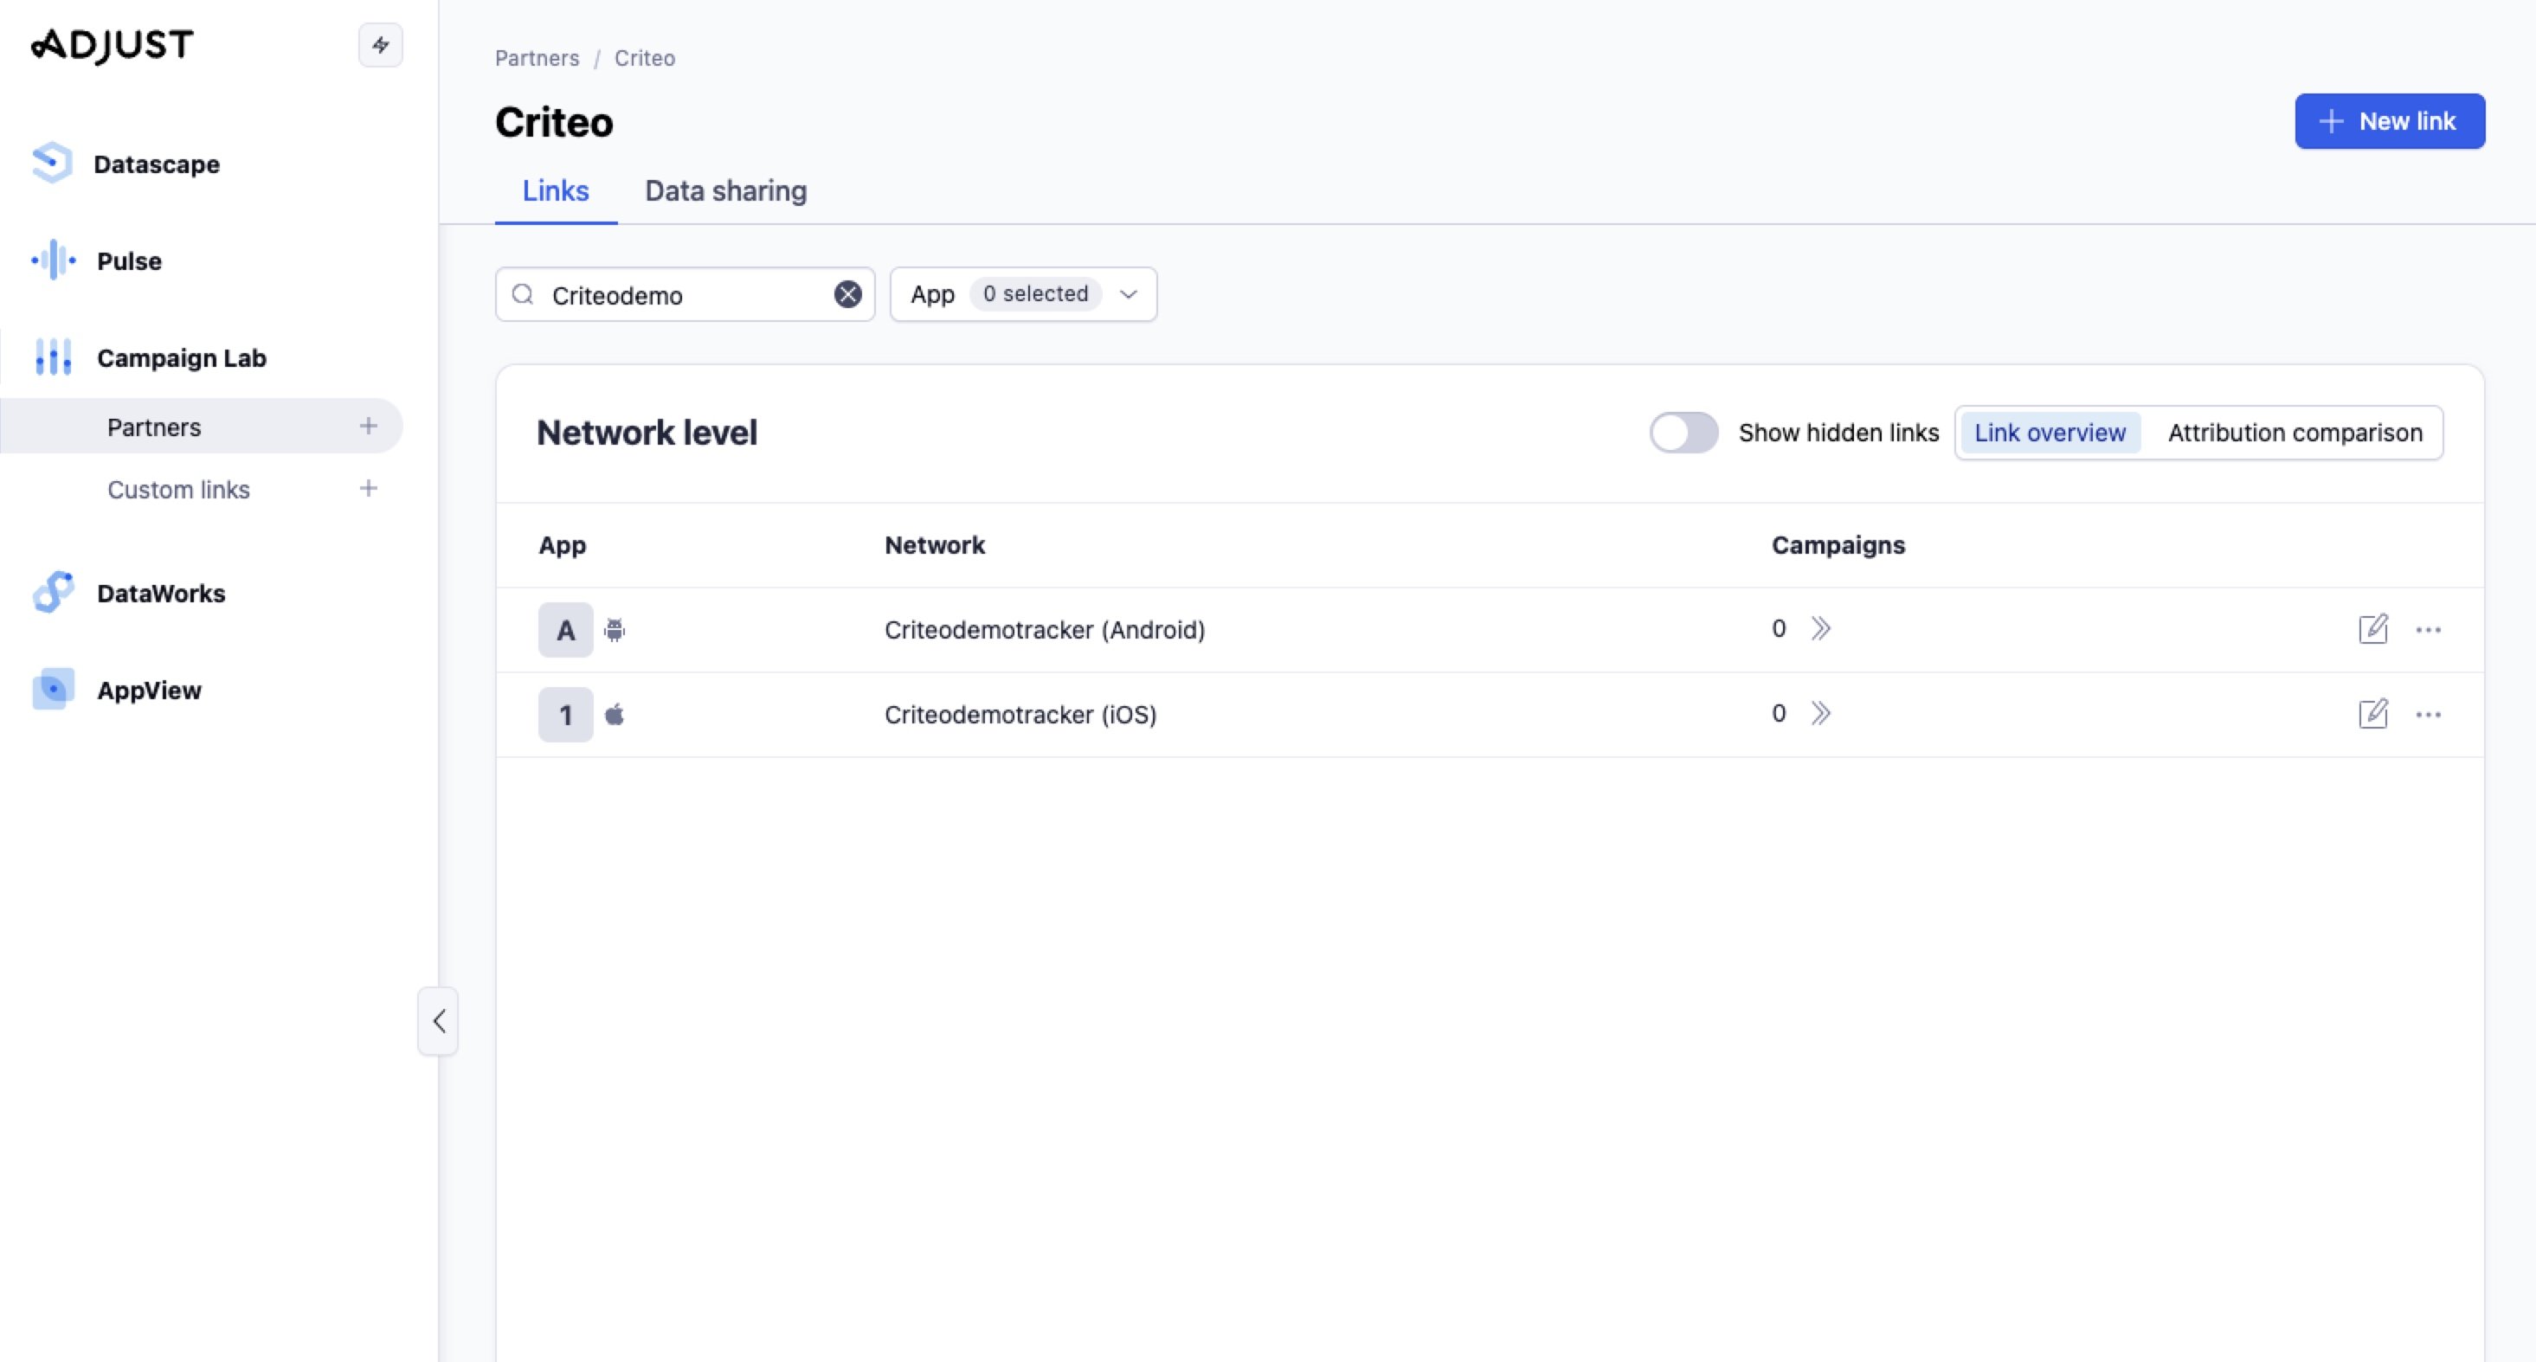The height and width of the screenshot is (1362, 2536).
Task: Open Pulse from the sidebar
Action: [x=129, y=260]
